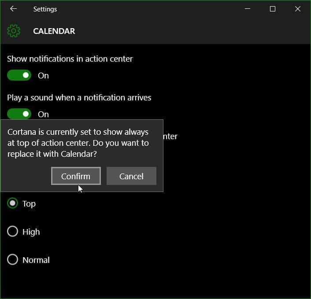This screenshot has height=299, width=311.
Task: Maximize the Settings window
Action: [x=273, y=9]
